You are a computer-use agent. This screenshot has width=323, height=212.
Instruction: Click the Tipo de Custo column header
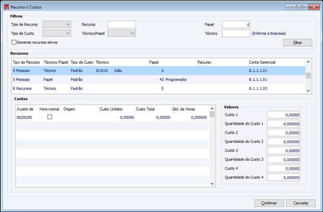(x=82, y=62)
